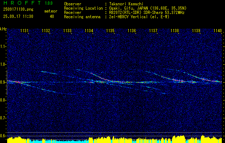Select the version number 1.0.0

click(x=49, y=3)
